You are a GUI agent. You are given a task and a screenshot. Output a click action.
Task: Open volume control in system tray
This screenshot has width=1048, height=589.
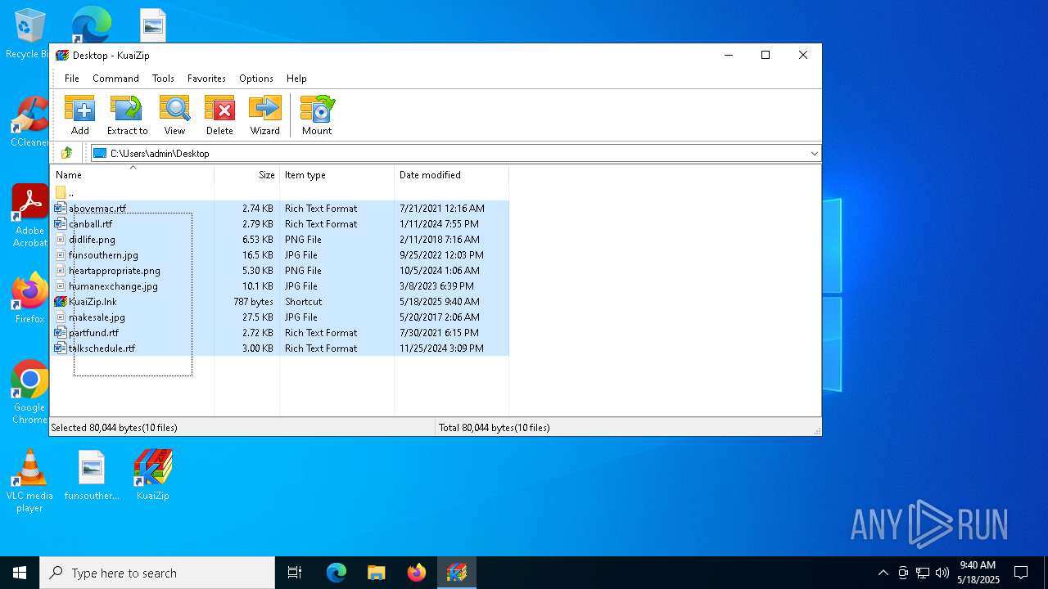[x=942, y=573]
